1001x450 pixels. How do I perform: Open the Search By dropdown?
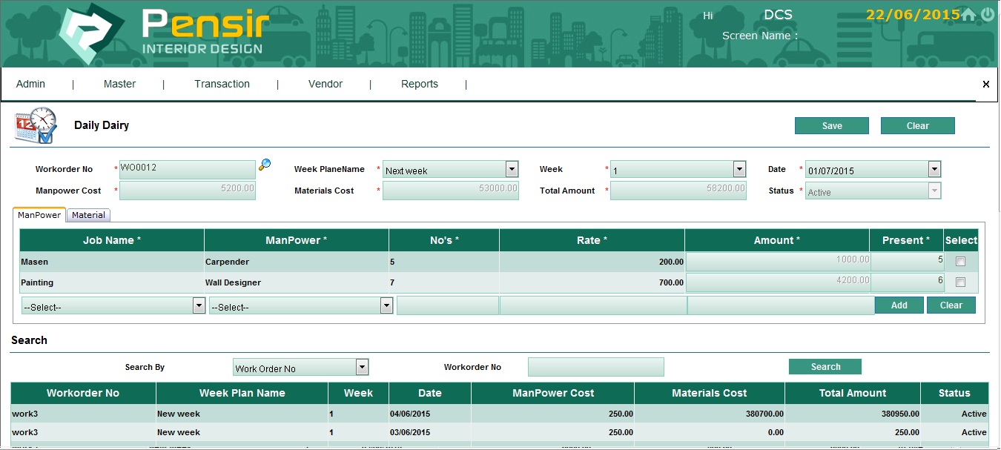click(x=362, y=367)
